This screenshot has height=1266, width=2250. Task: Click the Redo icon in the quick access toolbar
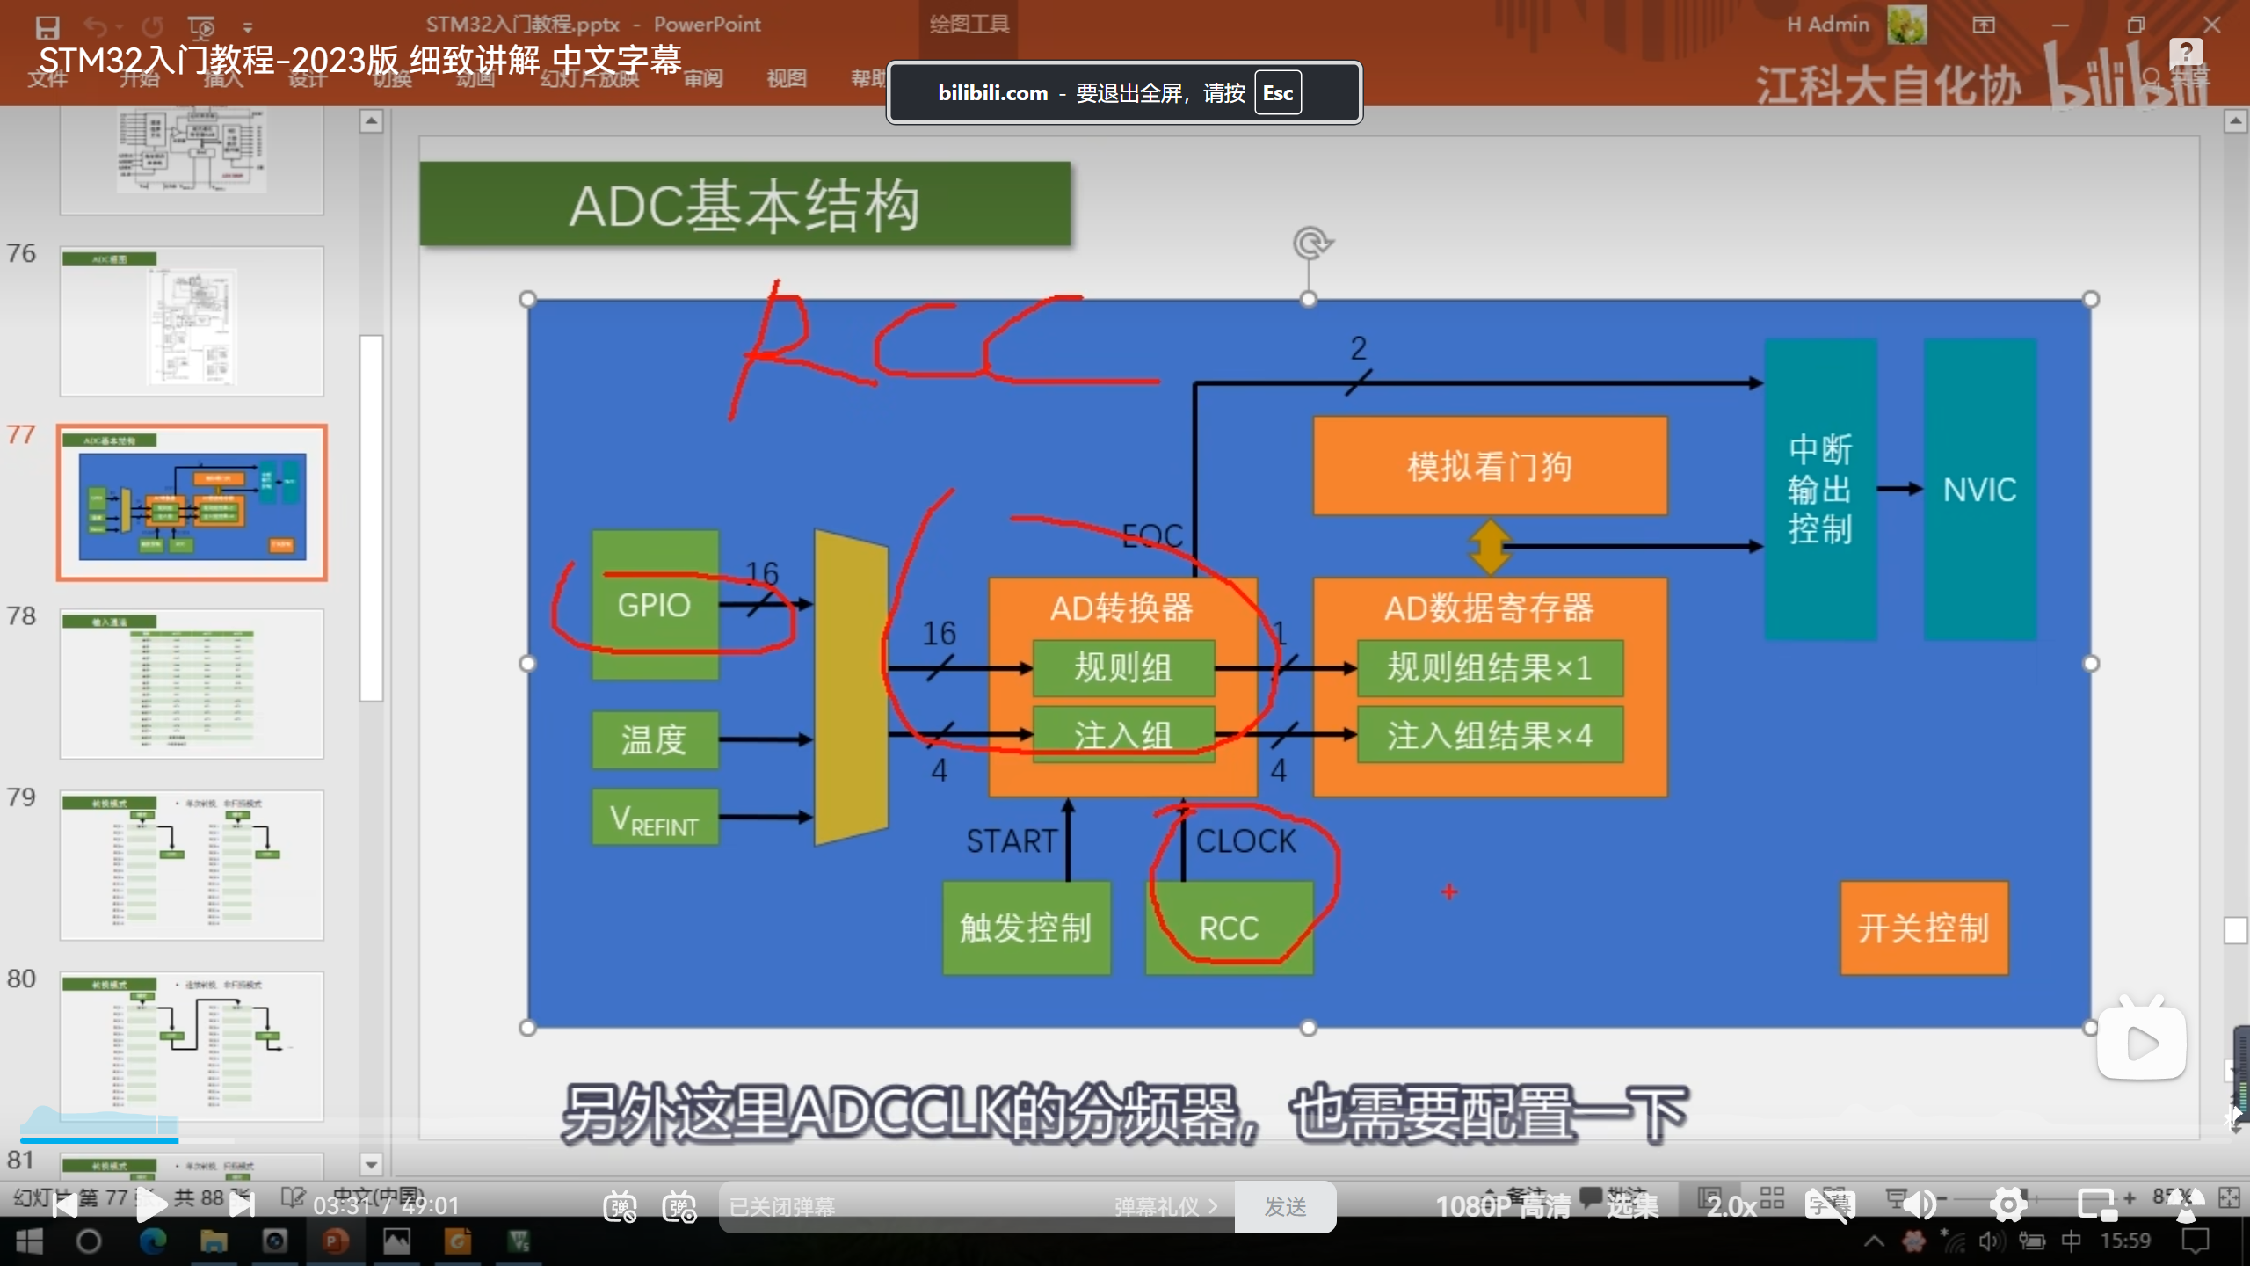click(153, 26)
